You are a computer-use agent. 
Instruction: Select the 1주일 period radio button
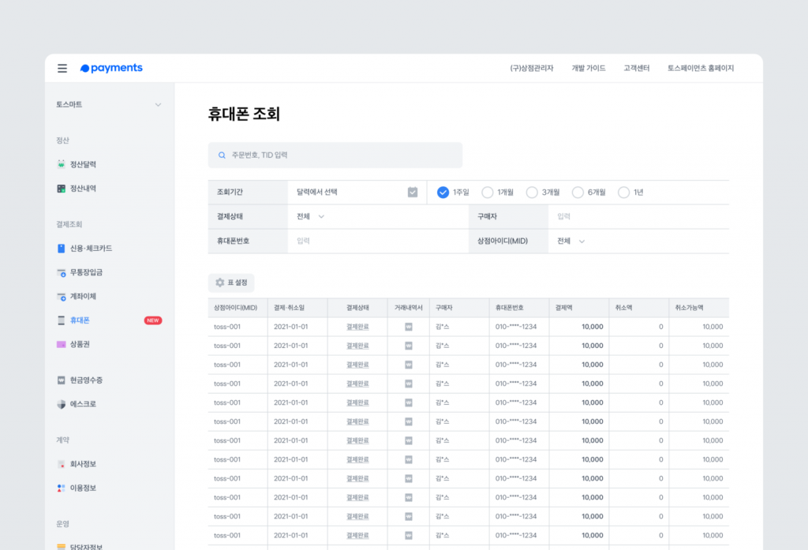click(x=443, y=193)
